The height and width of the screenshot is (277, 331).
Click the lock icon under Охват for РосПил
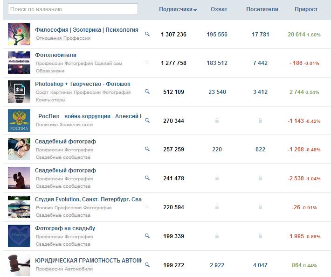[x=217, y=121]
